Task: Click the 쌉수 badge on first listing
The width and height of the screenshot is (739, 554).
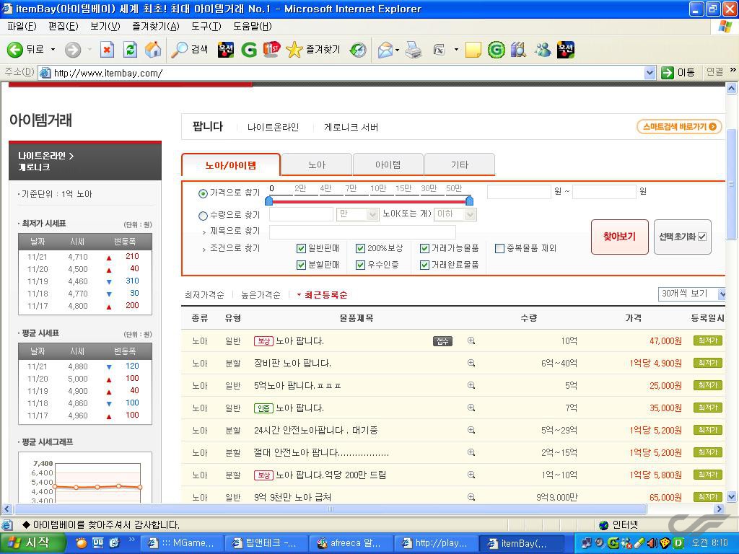Action: tap(442, 341)
